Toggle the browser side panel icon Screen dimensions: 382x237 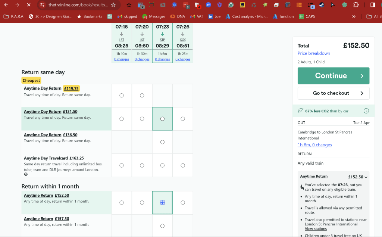point(373,4)
